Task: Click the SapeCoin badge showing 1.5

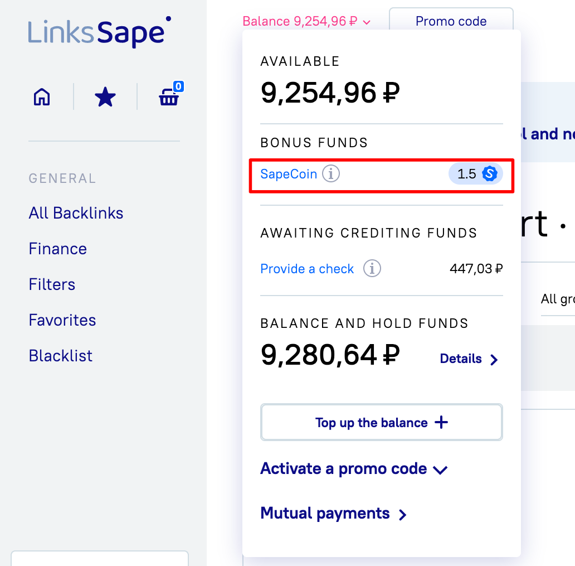Action: point(476,173)
